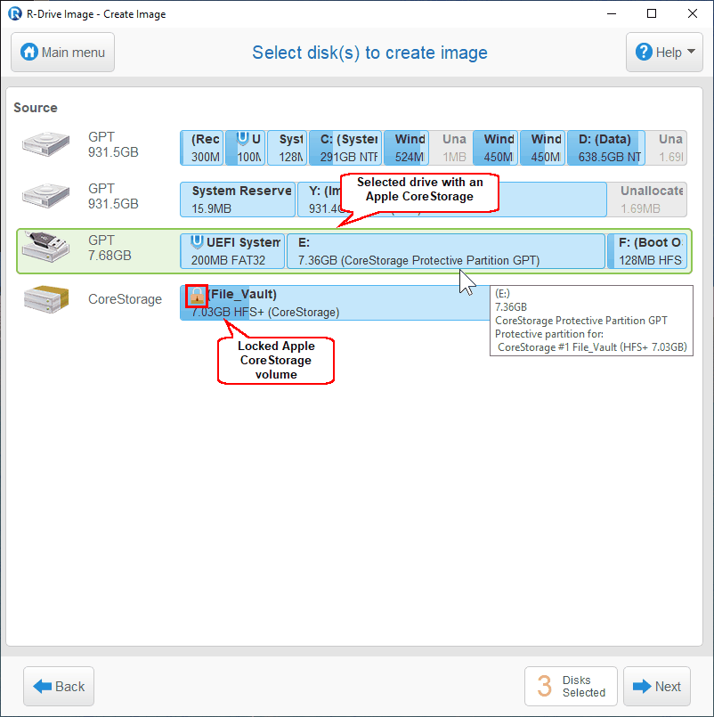The height and width of the screenshot is (717, 714).
Task: Minimize the R-Drive Image window
Action: [x=612, y=13]
